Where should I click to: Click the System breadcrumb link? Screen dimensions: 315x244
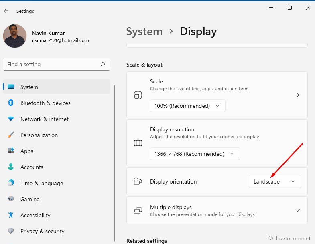(144, 32)
